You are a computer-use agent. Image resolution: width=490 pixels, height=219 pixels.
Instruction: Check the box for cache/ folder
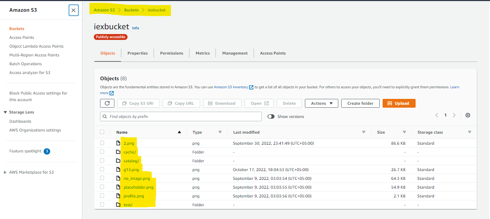[102, 152]
